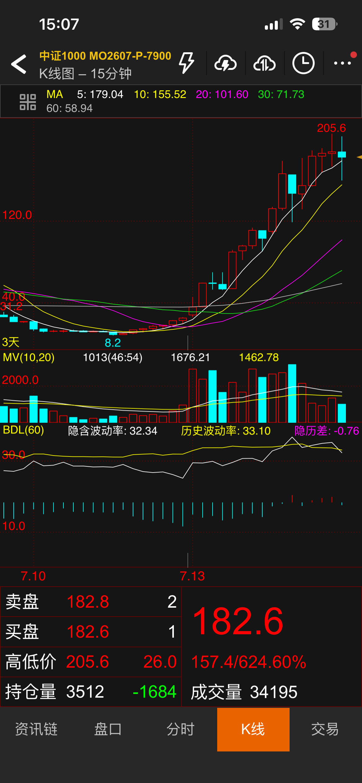Tap the BDL(60) indicator label
Viewport: 362px width, 783px height.
pyautogui.click(x=24, y=430)
